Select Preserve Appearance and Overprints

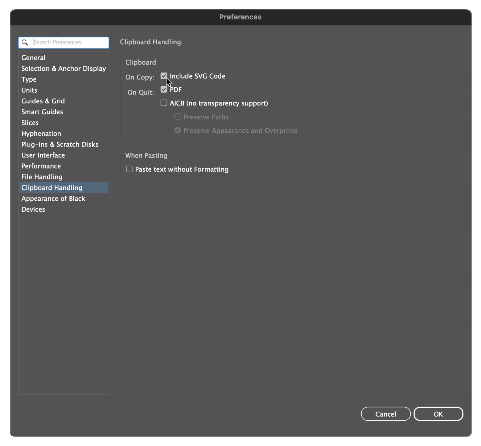pos(177,130)
